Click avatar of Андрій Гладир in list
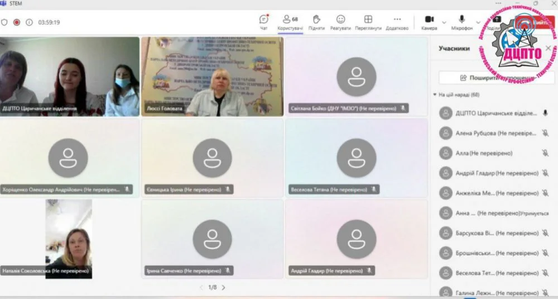 pos(445,173)
